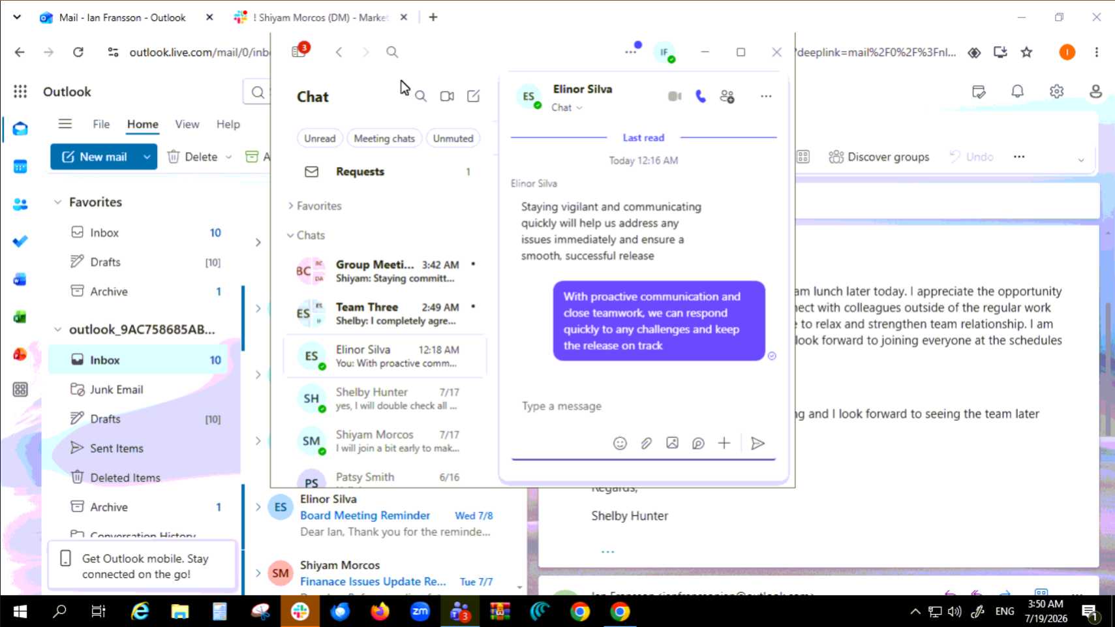1115x627 pixels.
Task: Open Outlook notifications bell
Action: [x=1017, y=91]
